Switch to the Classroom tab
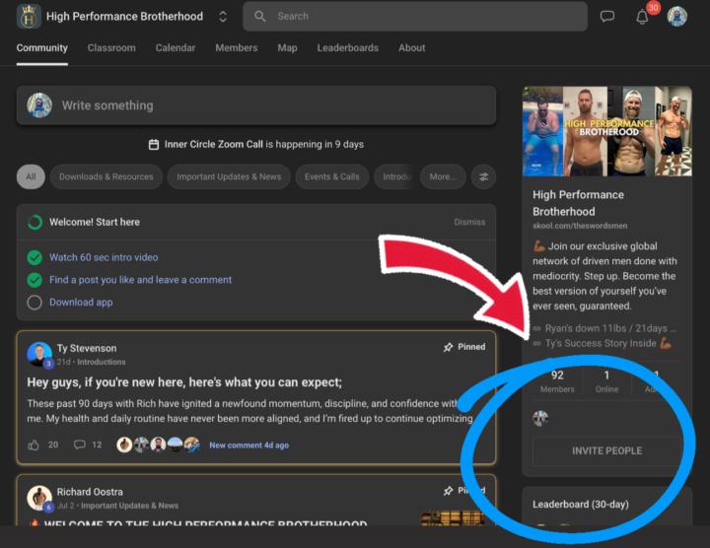The width and height of the screenshot is (710, 548). pyautogui.click(x=111, y=48)
